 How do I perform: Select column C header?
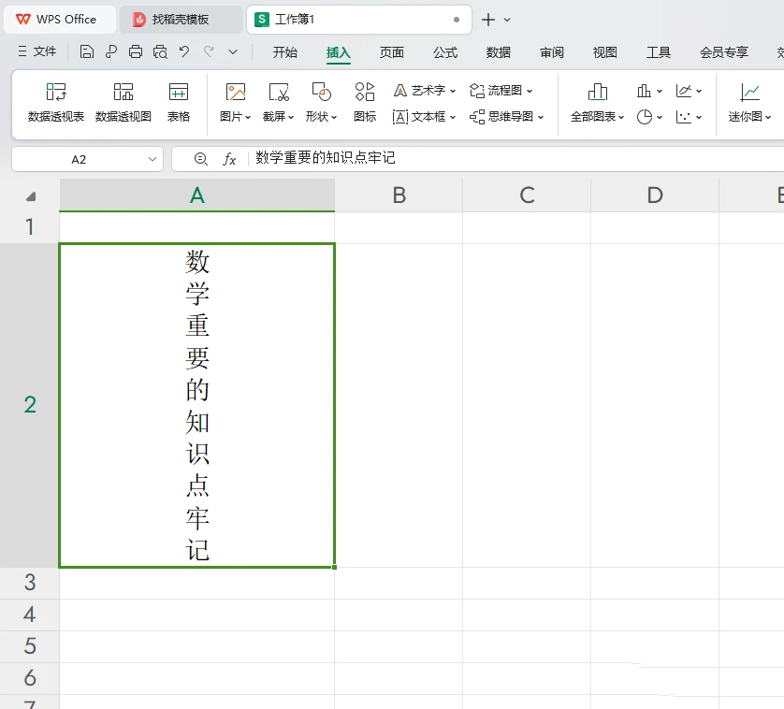click(x=527, y=195)
